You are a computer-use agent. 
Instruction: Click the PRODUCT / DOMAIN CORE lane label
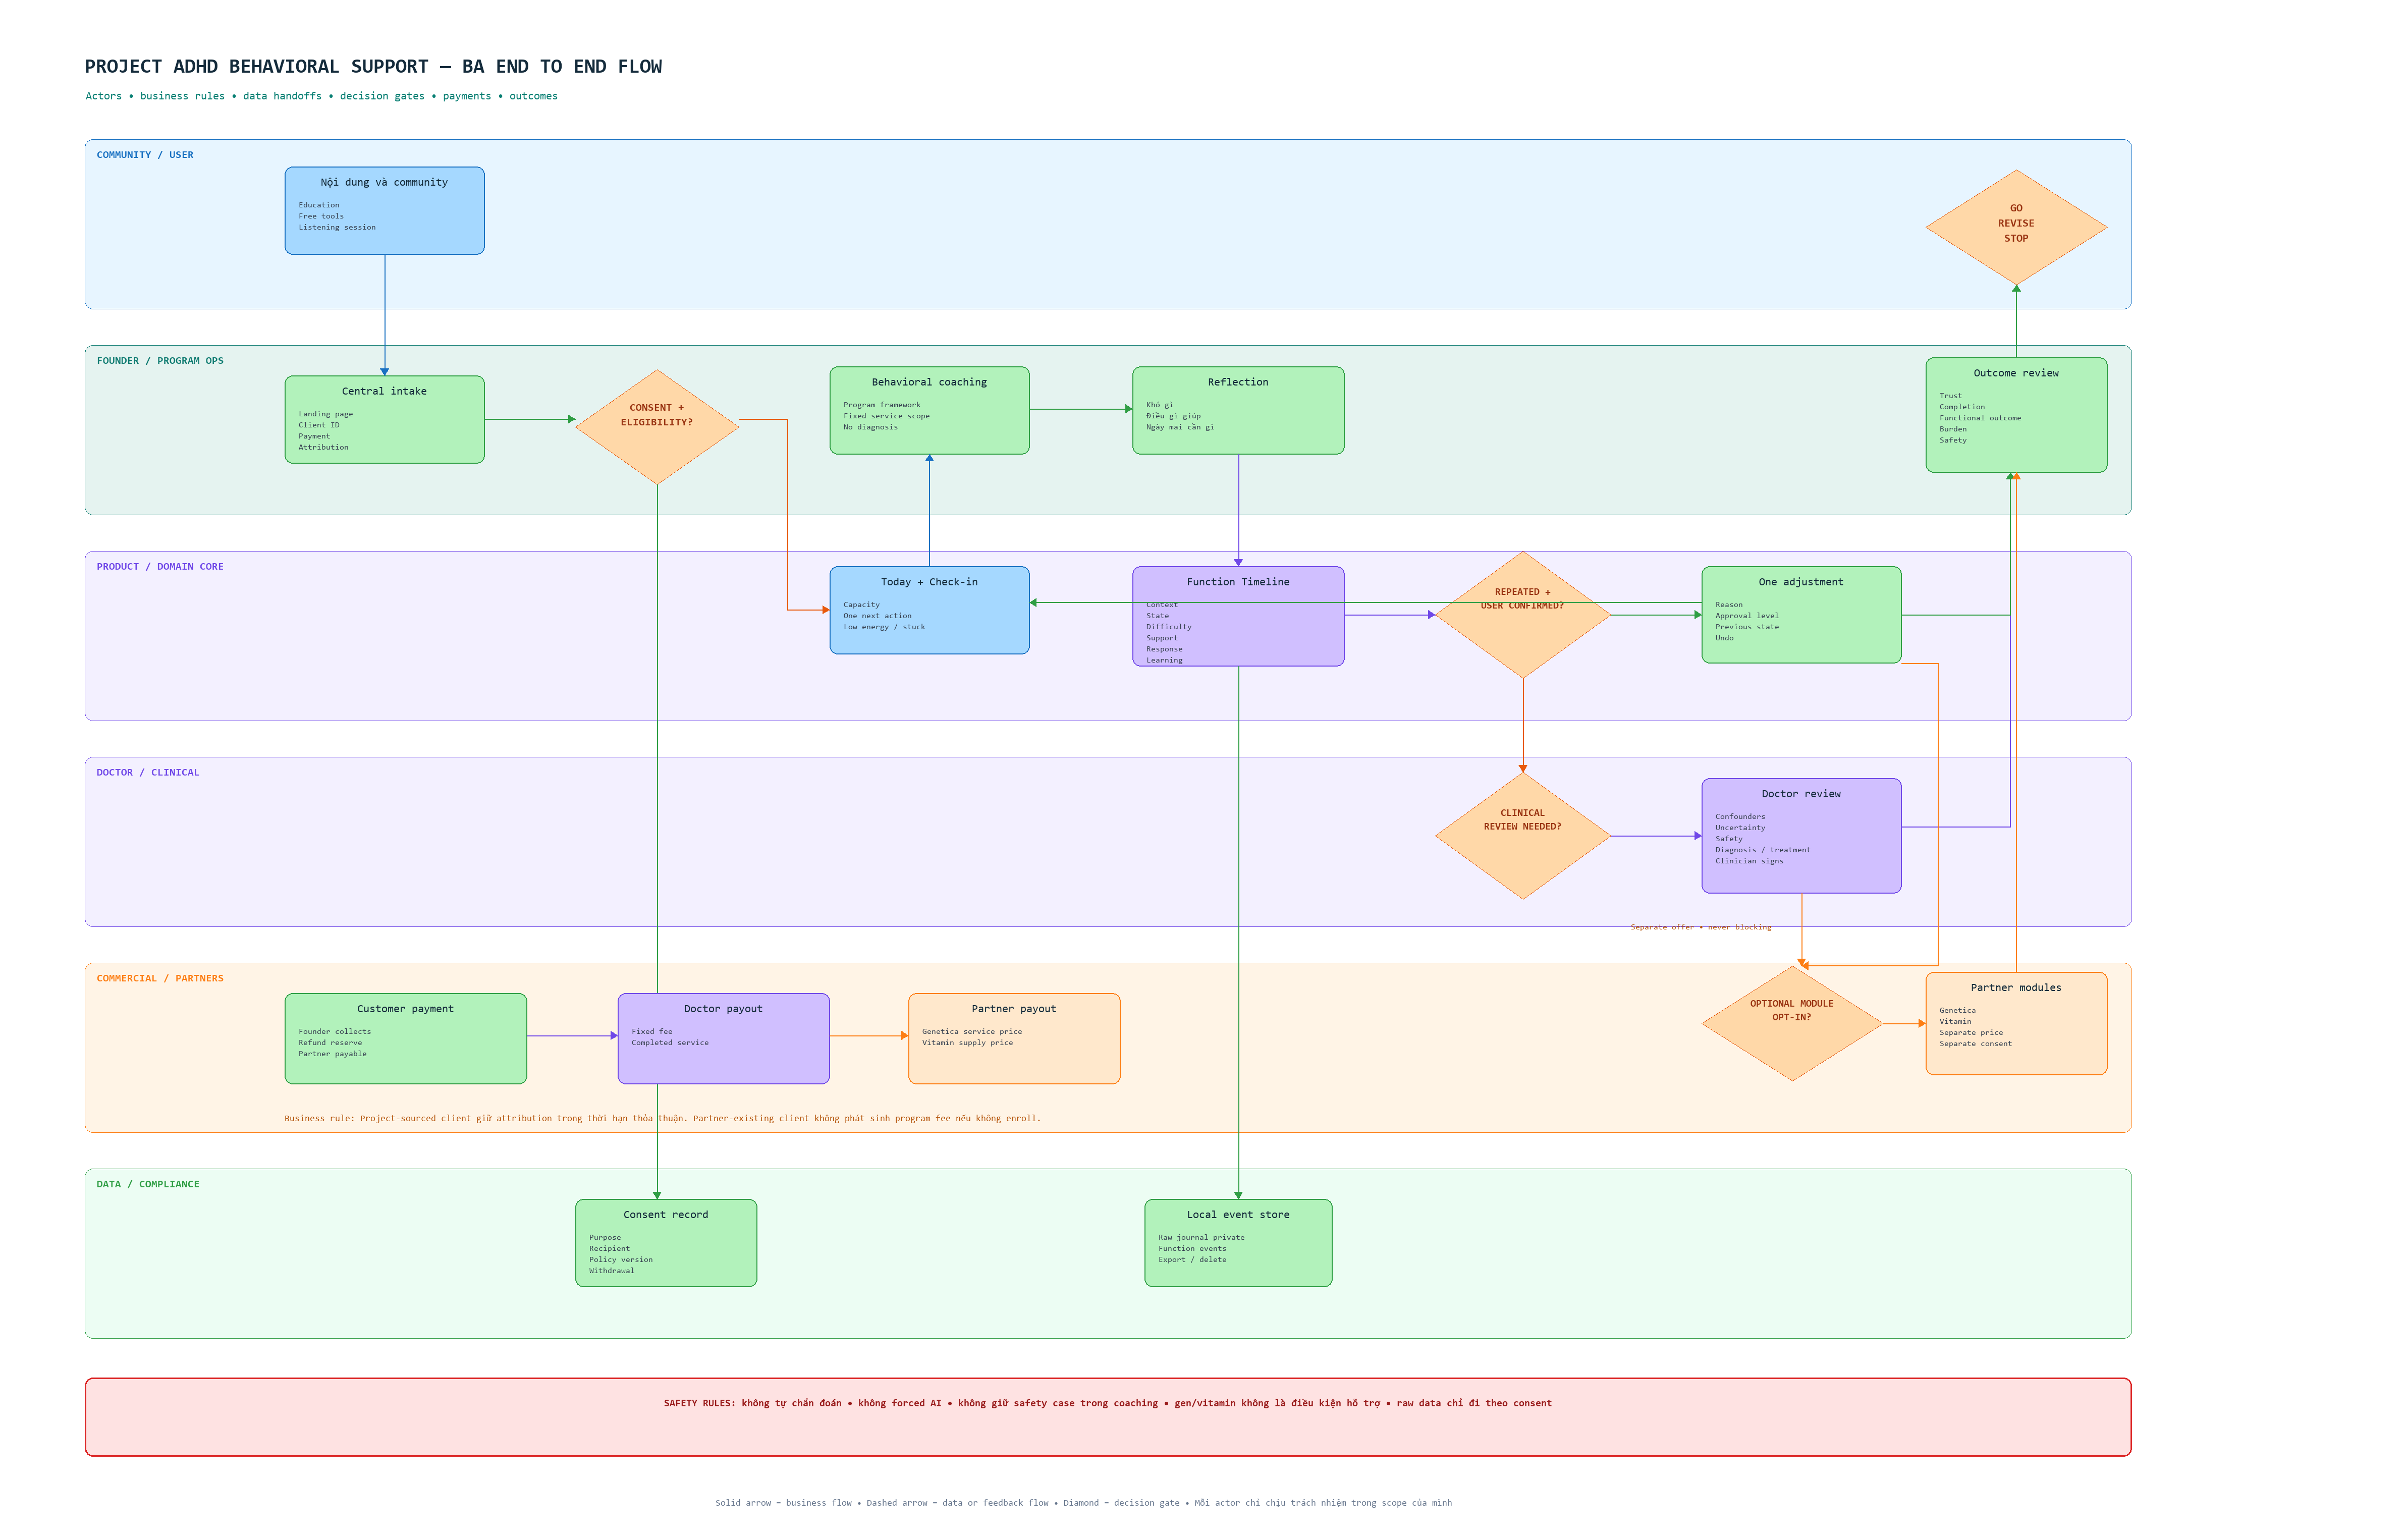coord(160,567)
